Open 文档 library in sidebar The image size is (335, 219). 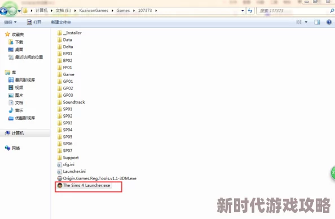coord(16,103)
